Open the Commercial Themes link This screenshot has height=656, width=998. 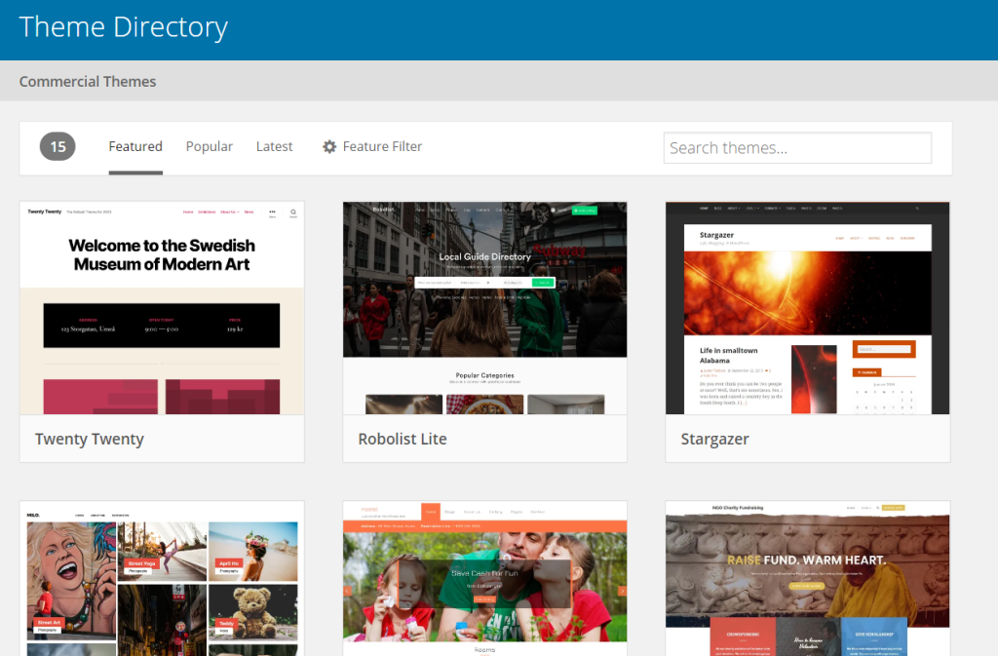[88, 82]
